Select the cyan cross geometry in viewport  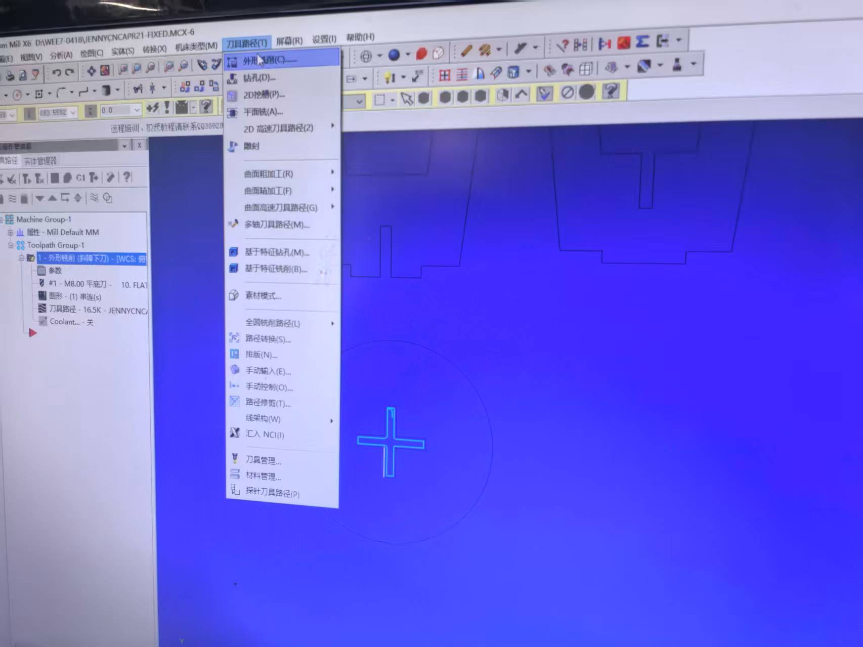pyautogui.click(x=391, y=442)
